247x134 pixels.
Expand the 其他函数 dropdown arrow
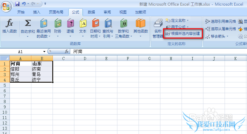[x=140, y=36]
